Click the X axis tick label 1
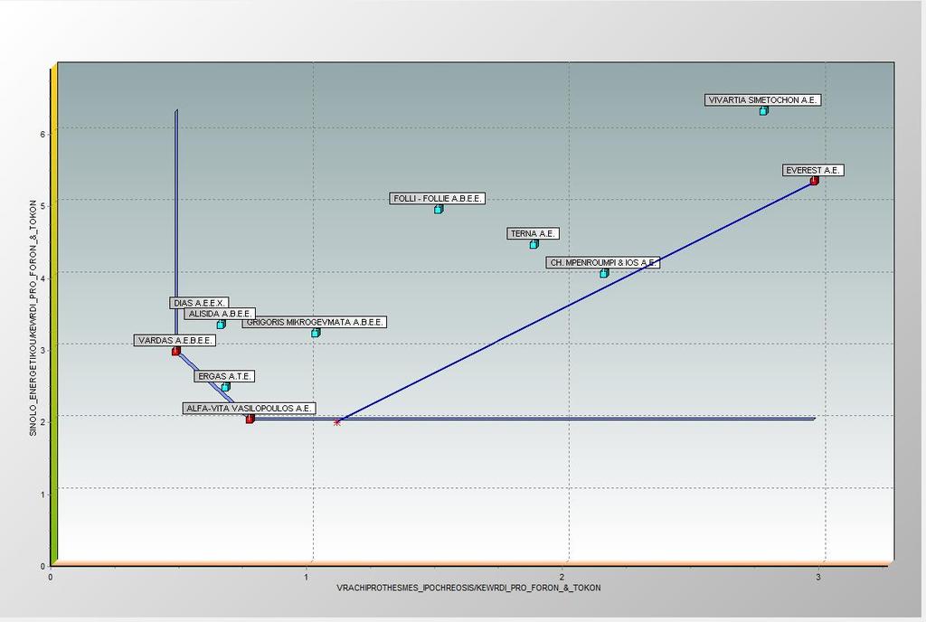The height and width of the screenshot is (622, 926). (x=306, y=577)
